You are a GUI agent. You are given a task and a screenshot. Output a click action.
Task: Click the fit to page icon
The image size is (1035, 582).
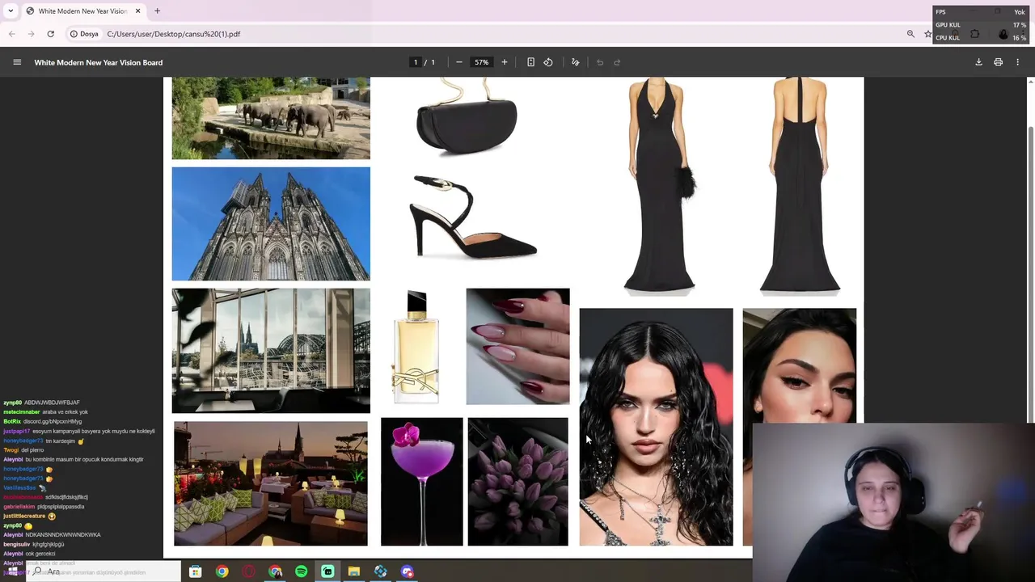(530, 62)
